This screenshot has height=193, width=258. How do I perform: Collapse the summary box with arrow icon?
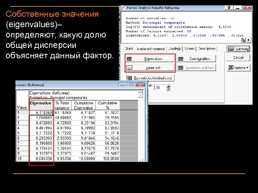pyautogui.click(x=248, y=40)
